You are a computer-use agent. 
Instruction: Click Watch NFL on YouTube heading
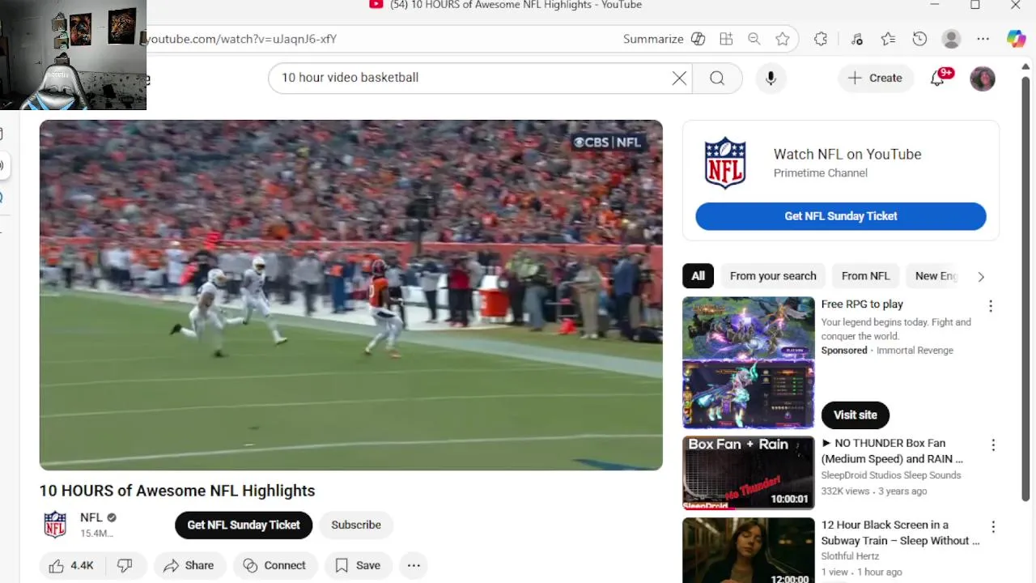[847, 154]
